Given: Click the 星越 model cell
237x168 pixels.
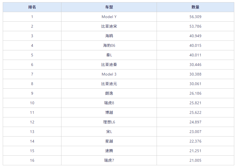Looking at the screenshot, I should (x=109, y=141).
